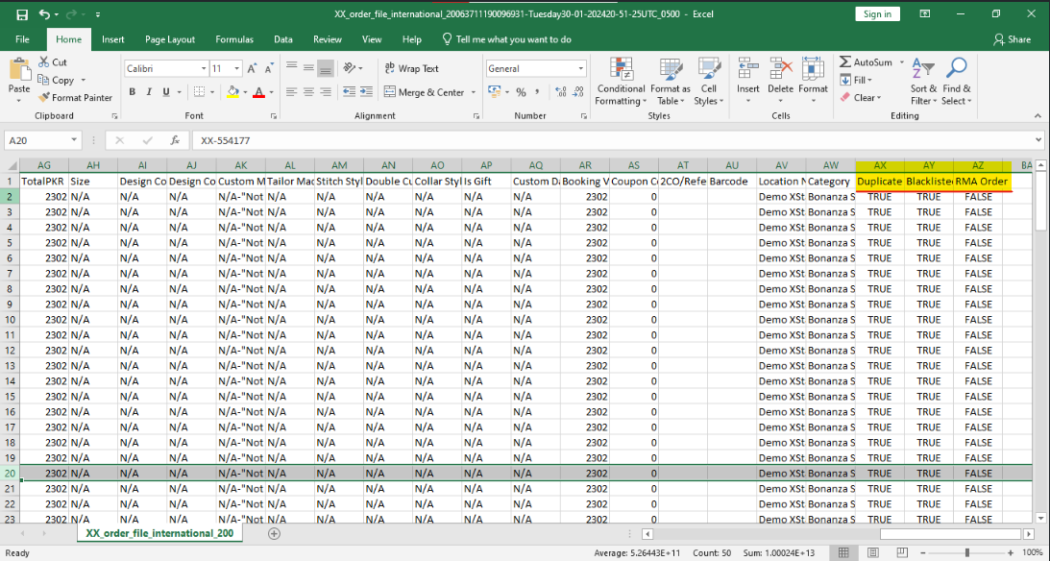
Task: Click the Insert Function fx icon
Action: 174,140
